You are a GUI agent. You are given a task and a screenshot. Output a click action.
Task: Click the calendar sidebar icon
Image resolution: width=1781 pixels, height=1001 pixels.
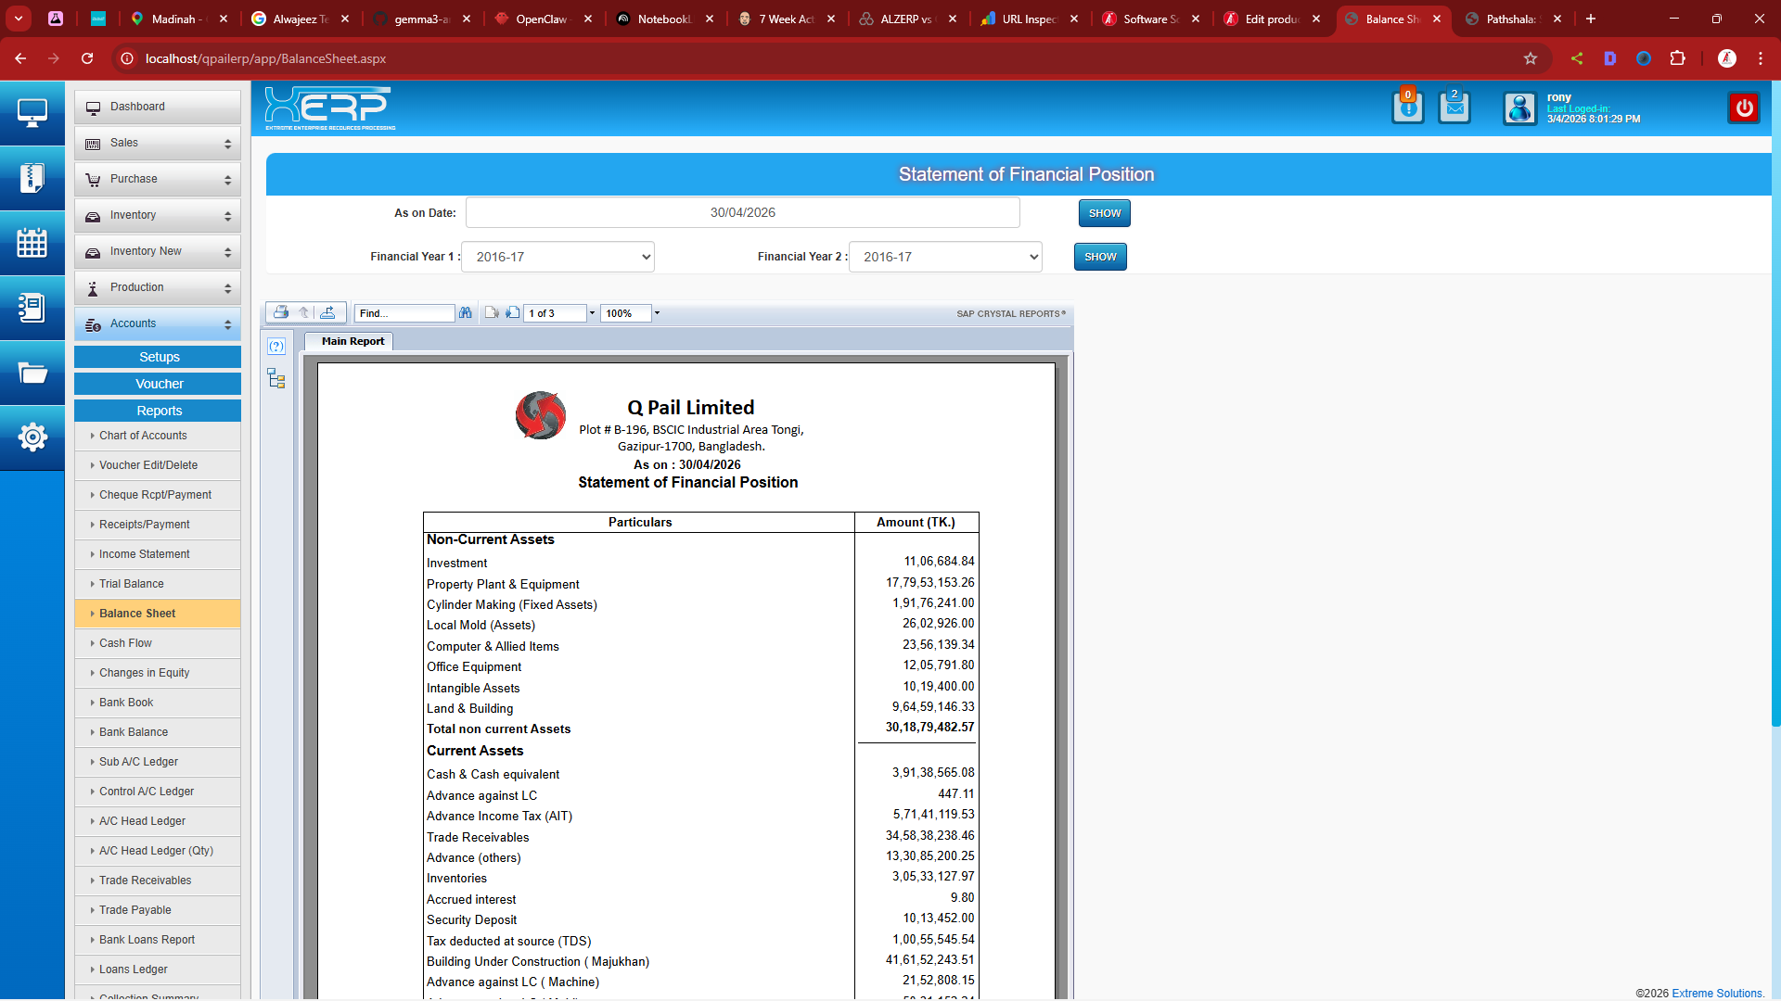pos(32,243)
